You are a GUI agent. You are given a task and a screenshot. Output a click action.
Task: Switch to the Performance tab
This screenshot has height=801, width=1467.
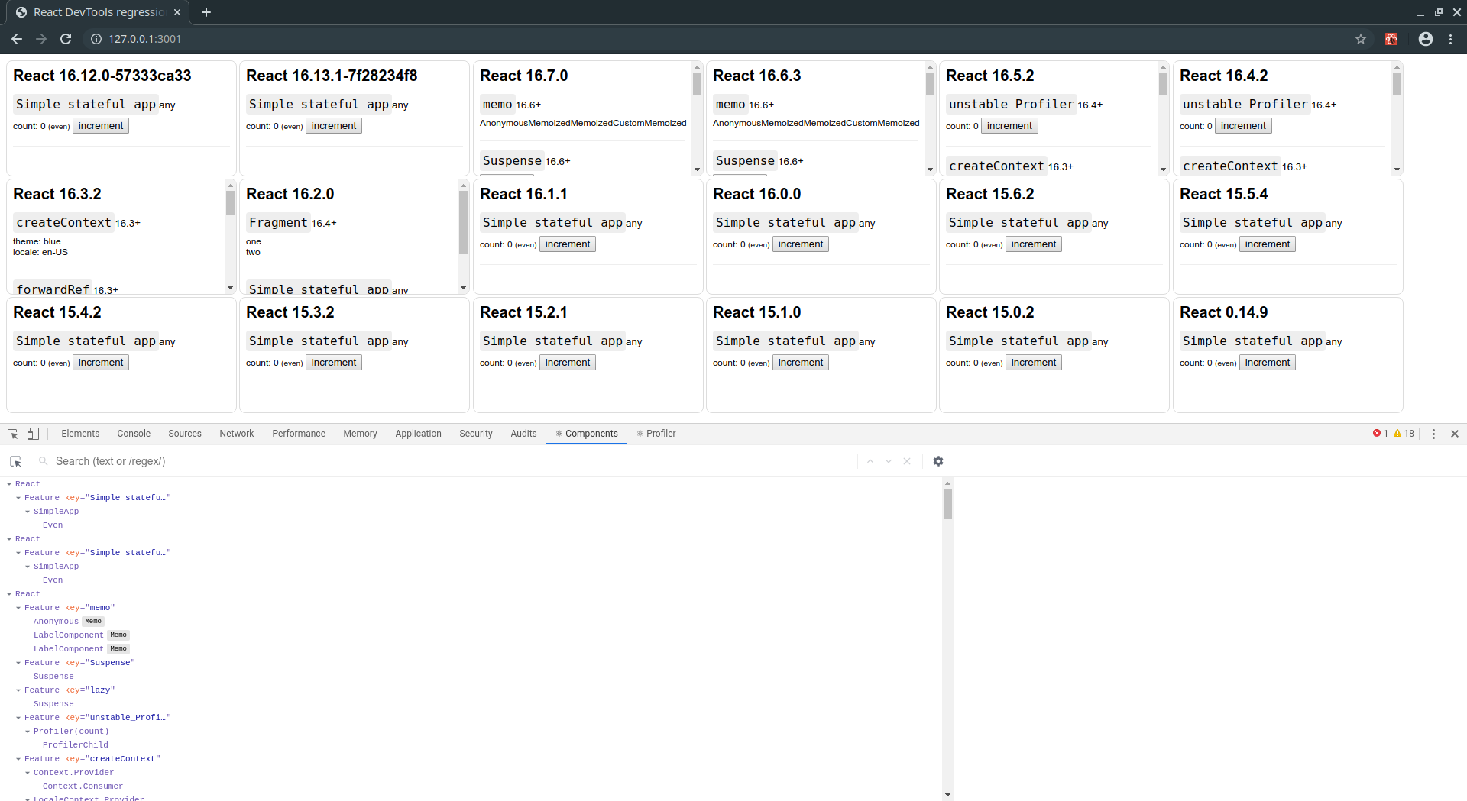(x=299, y=434)
